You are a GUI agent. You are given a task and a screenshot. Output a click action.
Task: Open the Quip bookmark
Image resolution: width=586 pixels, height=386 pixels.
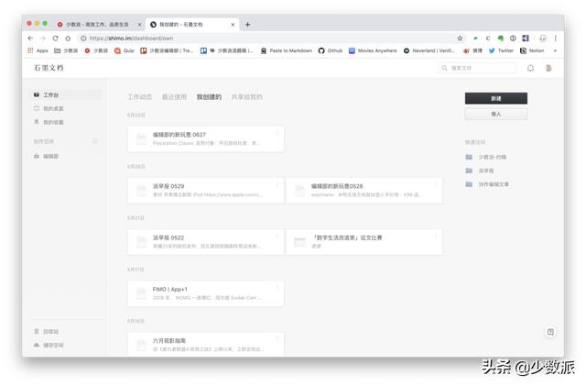tap(125, 50)
